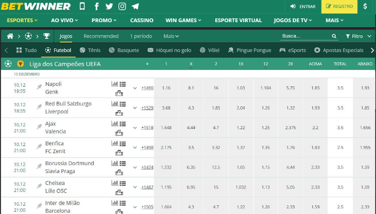
Task: Open the Twitter icon link
Action: tap(109, 6)
